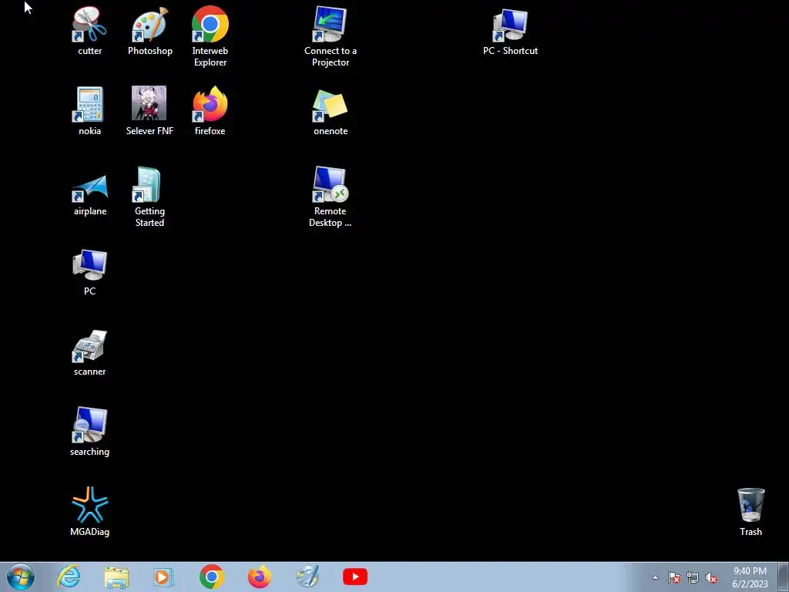Open the Snipping Tool taskbar icon
789x592 pixels.
[x=307, y=577]
